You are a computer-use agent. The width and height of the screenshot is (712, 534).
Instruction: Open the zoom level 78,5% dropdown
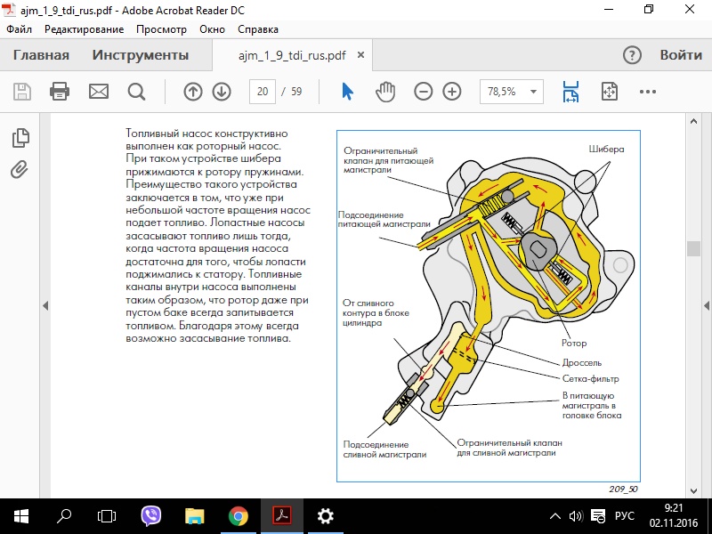(534, 92)
